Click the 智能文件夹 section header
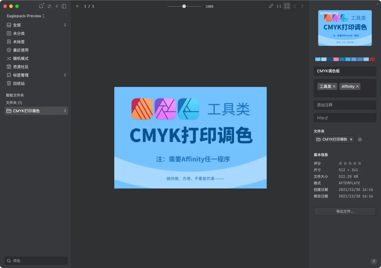Image resolution: width=381 pixels, height=268 pixels. tap(15, 95)
